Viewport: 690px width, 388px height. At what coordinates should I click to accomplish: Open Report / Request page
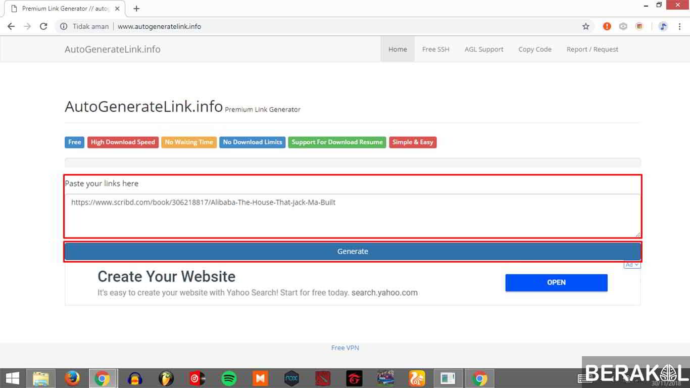coord(593,49)
